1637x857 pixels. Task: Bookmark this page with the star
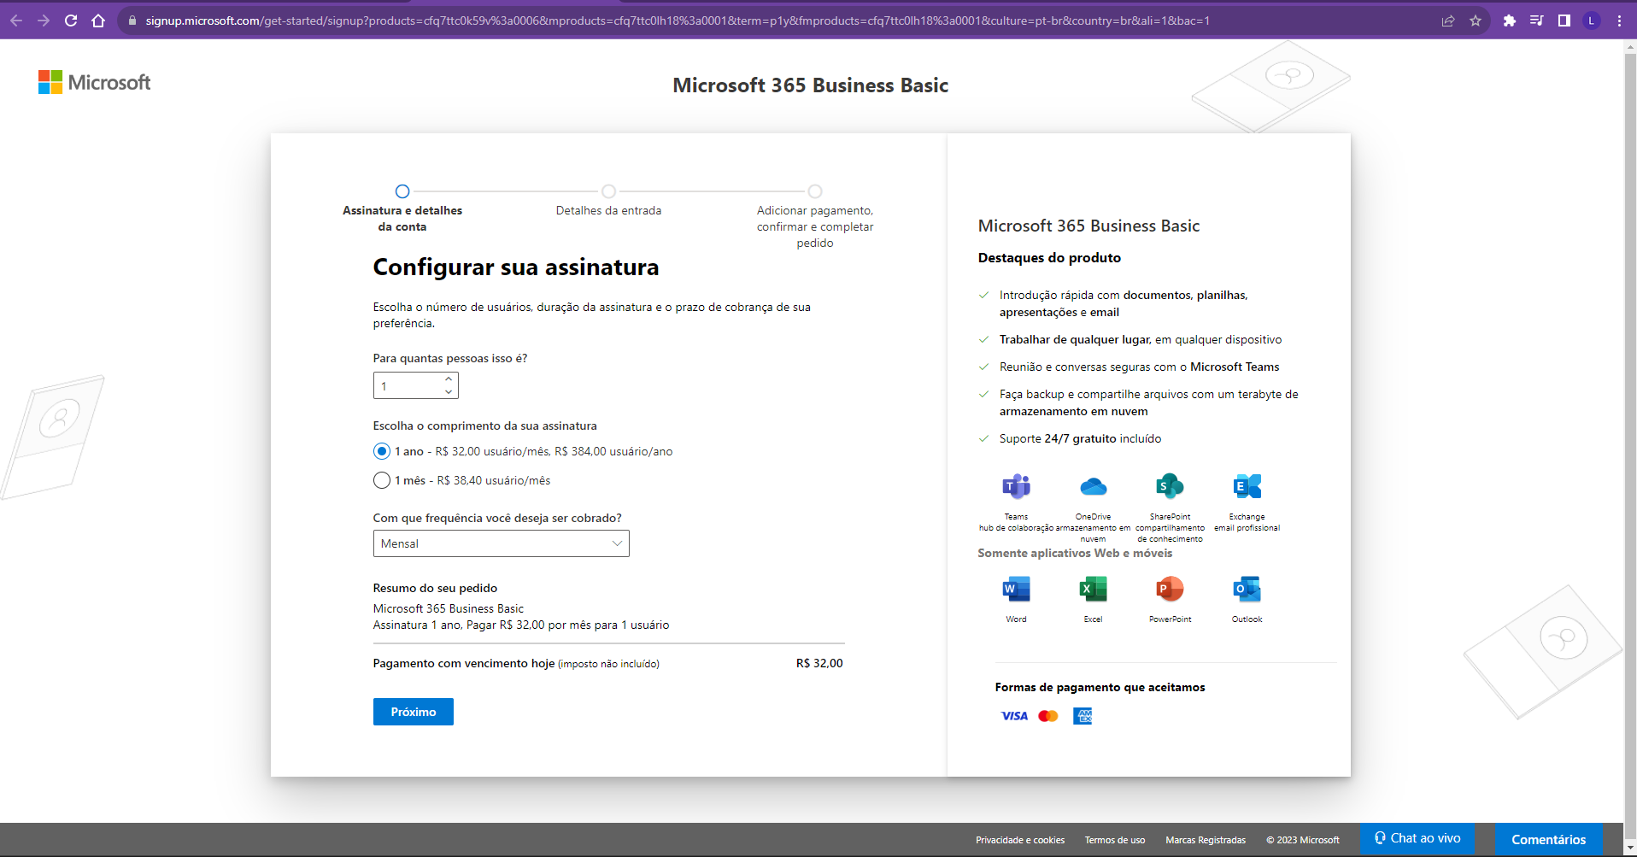[1476, 21]
